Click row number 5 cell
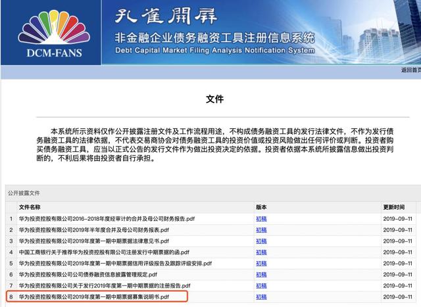421x307 pixels. [11, 264]
